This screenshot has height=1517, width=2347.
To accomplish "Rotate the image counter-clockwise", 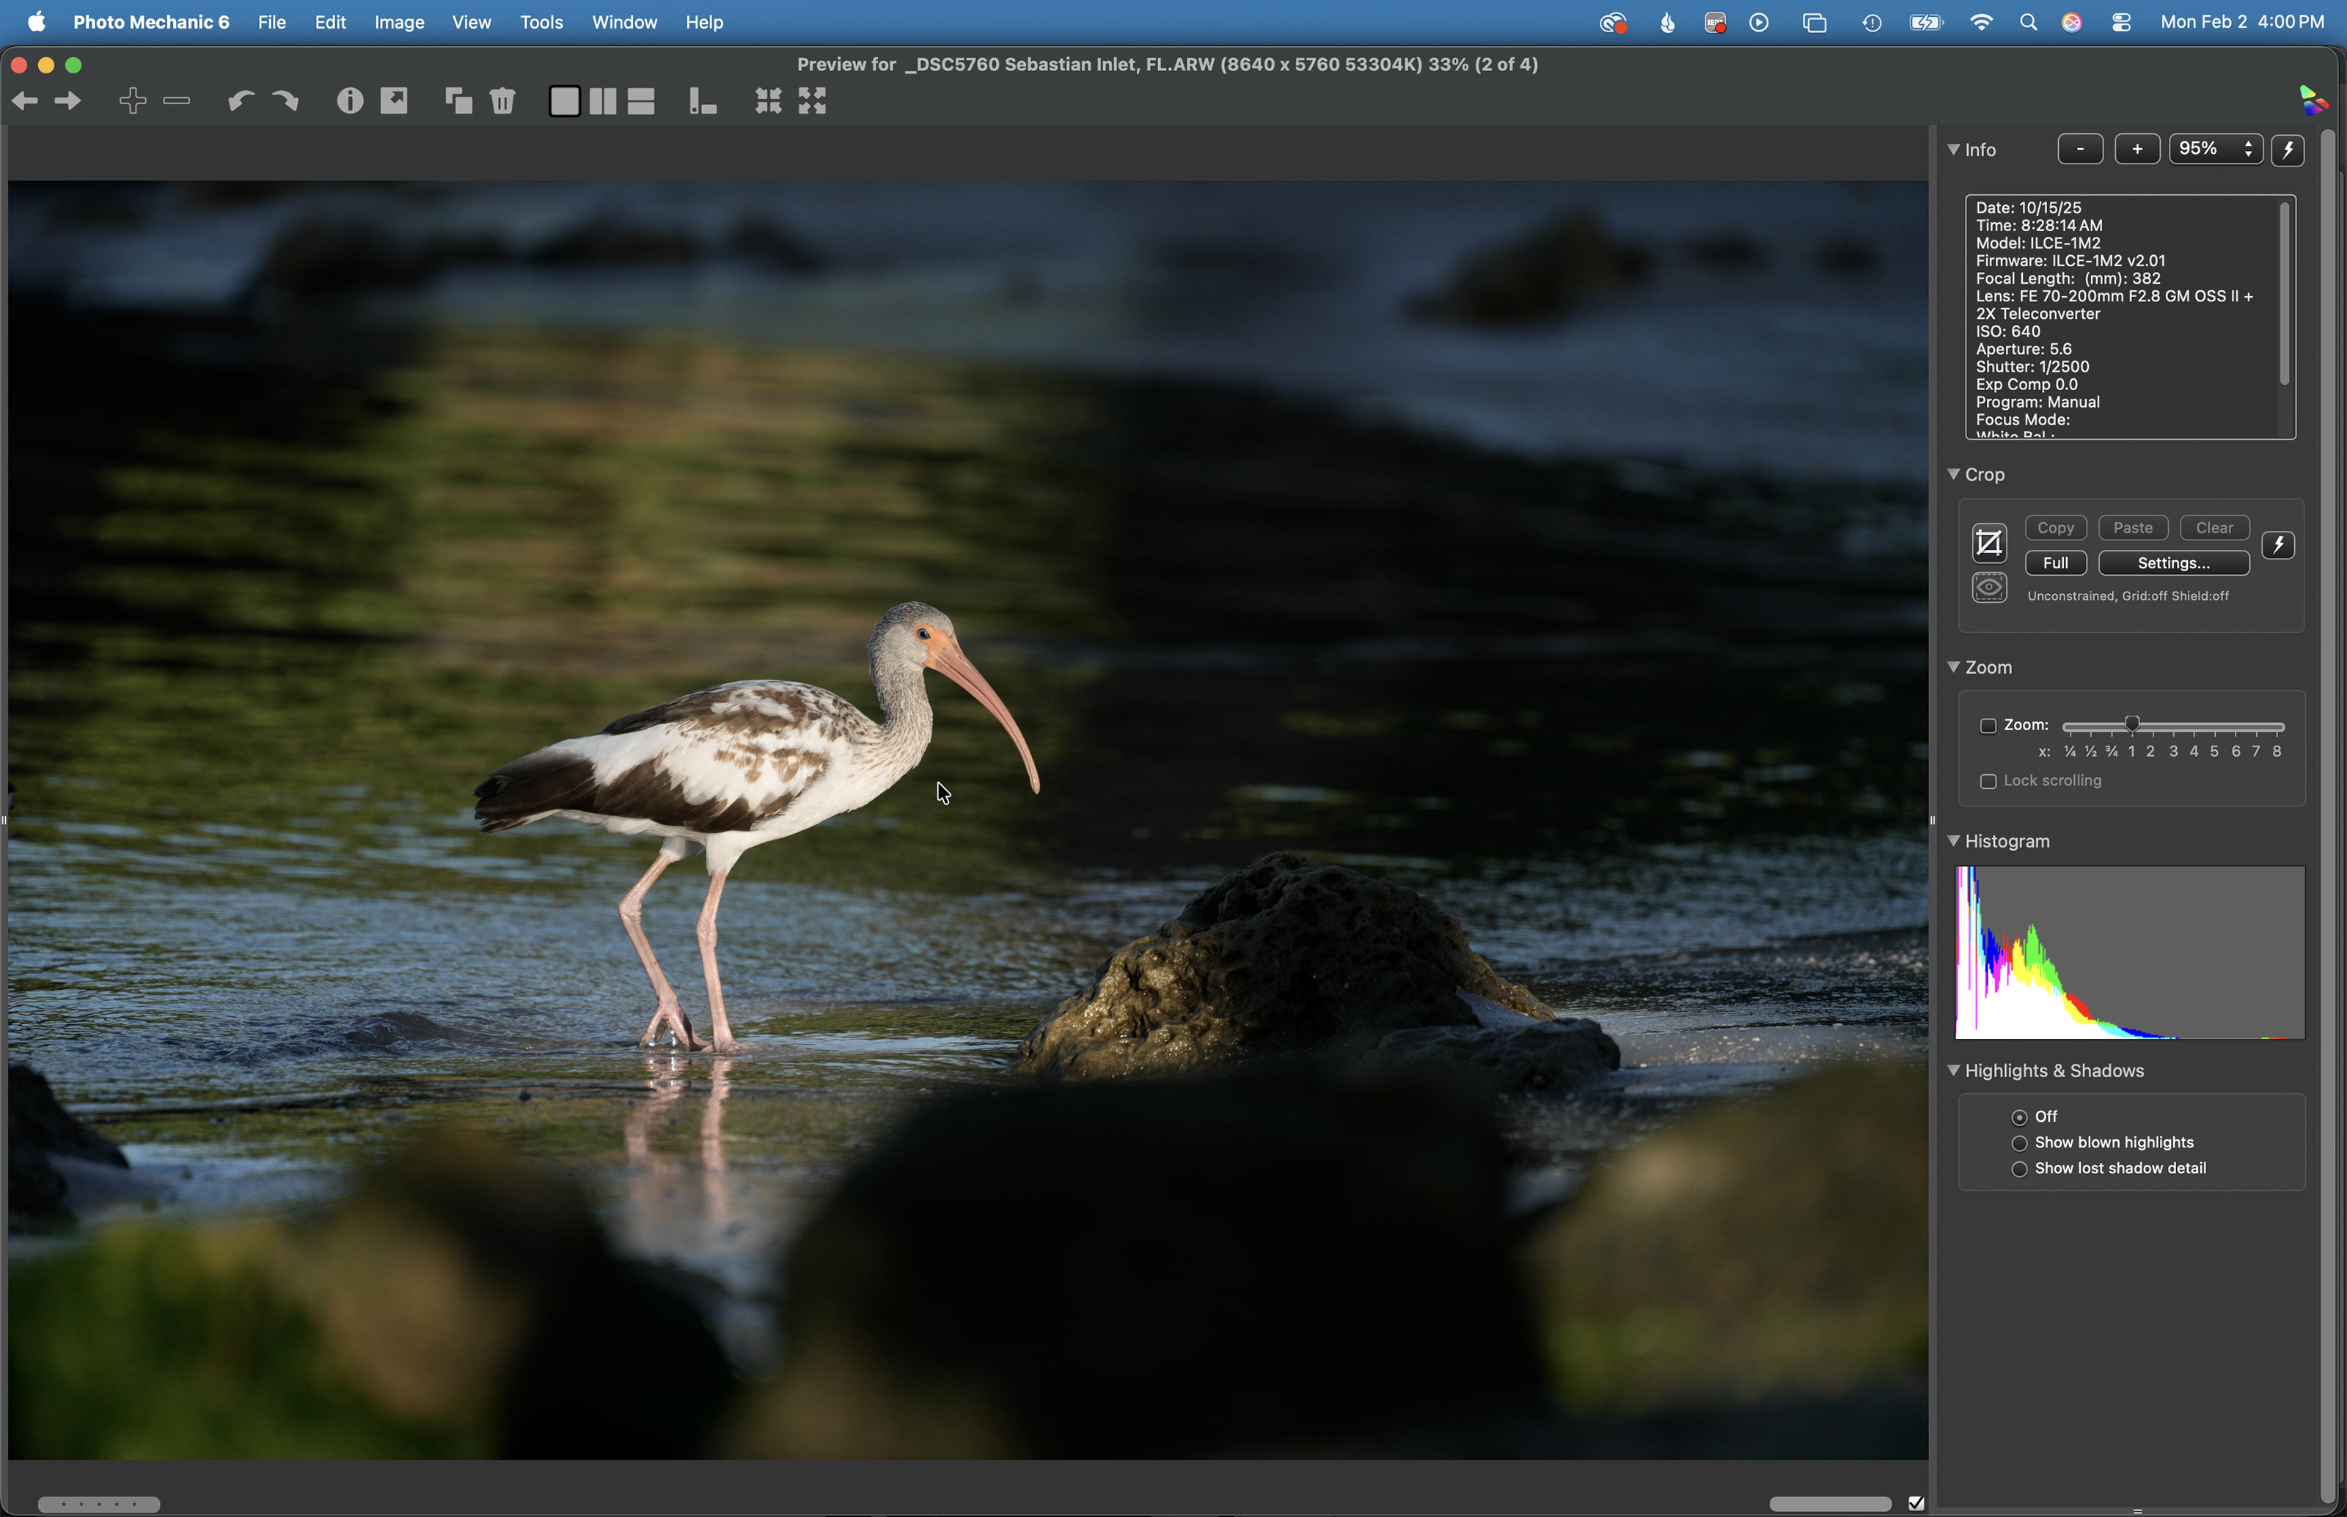I will (241, 100).
